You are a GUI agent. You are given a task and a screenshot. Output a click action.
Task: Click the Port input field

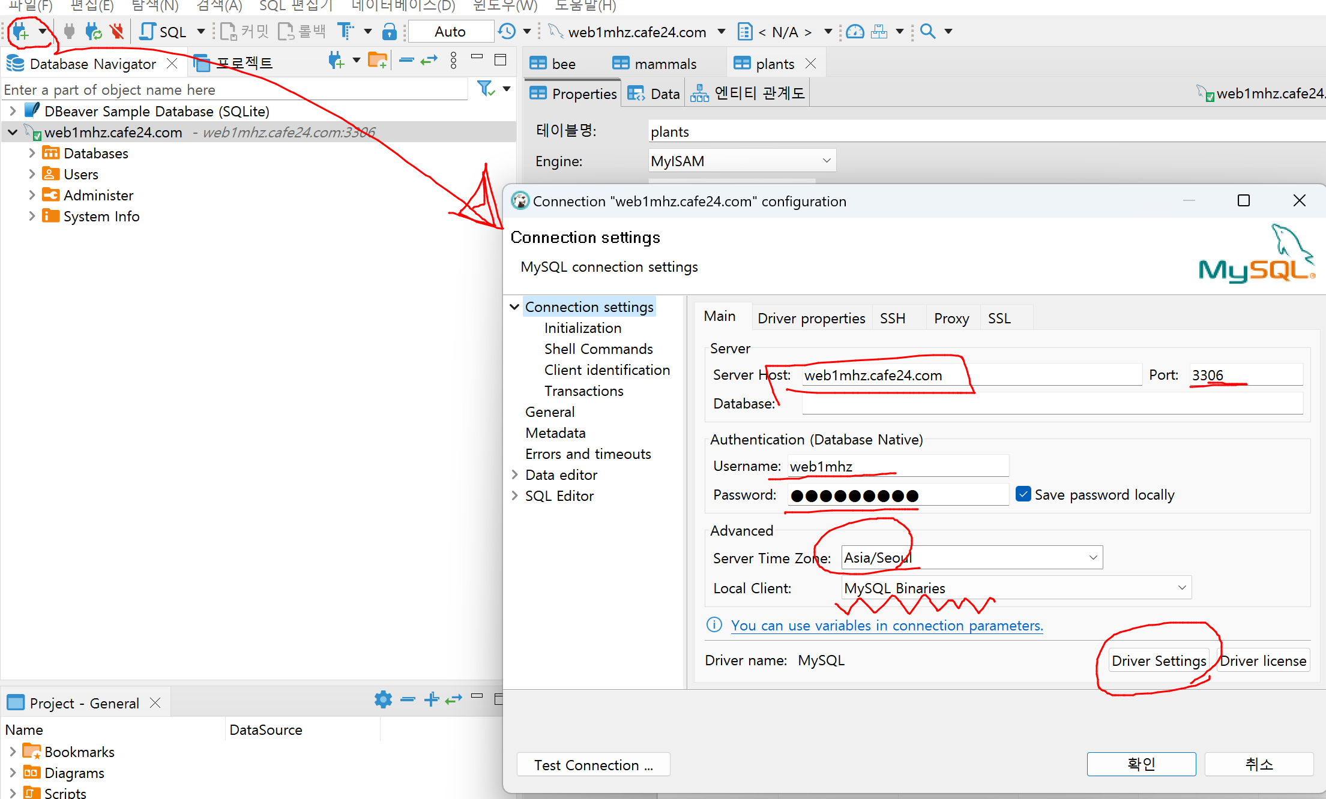[1246, 375]
